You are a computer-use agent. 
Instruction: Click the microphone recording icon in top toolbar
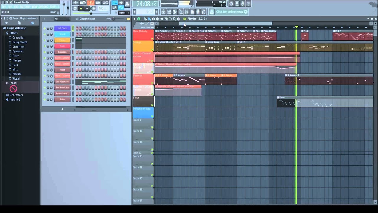tap(242, 4)
